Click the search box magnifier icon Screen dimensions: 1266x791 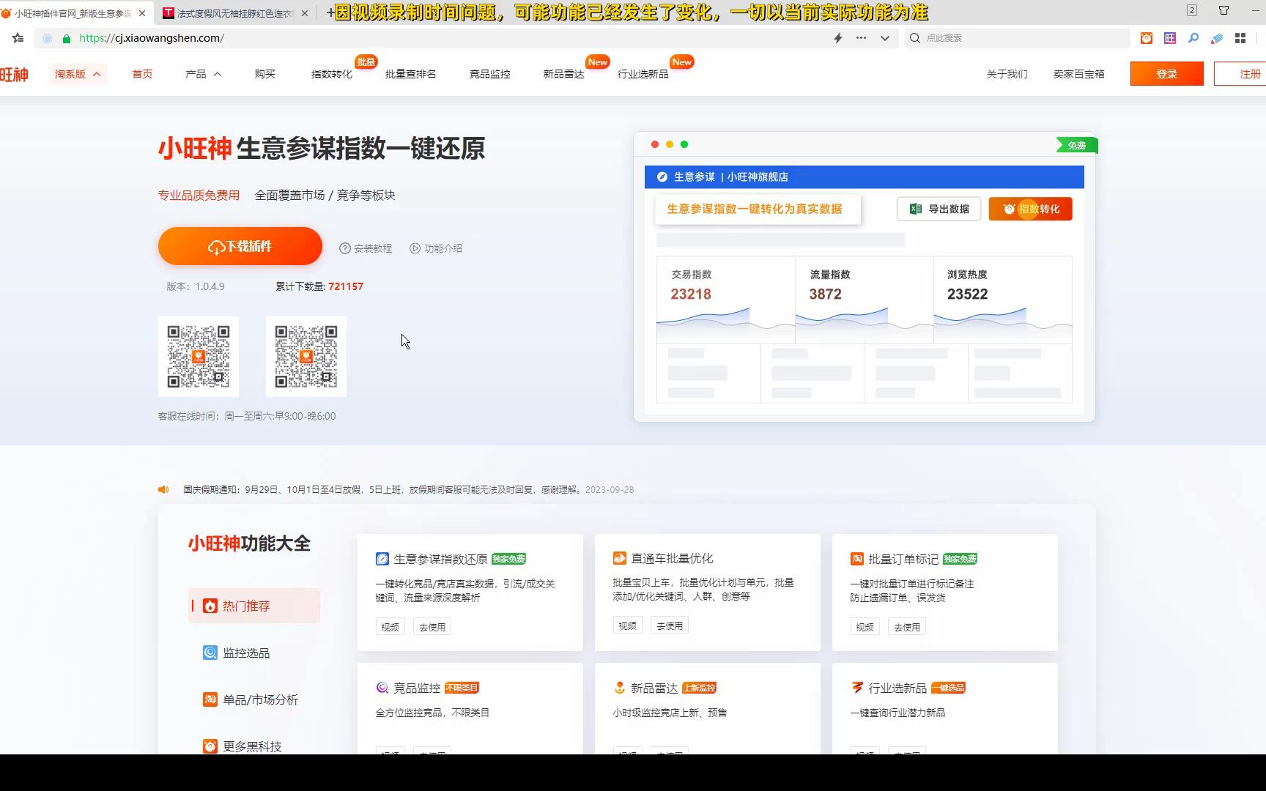(915, 38)
